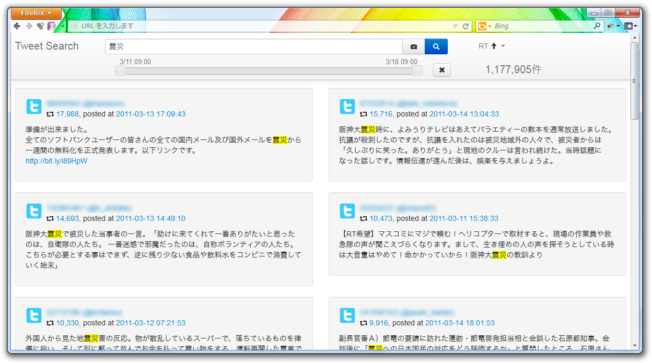Click the Tweet Search title

point(47,46)
